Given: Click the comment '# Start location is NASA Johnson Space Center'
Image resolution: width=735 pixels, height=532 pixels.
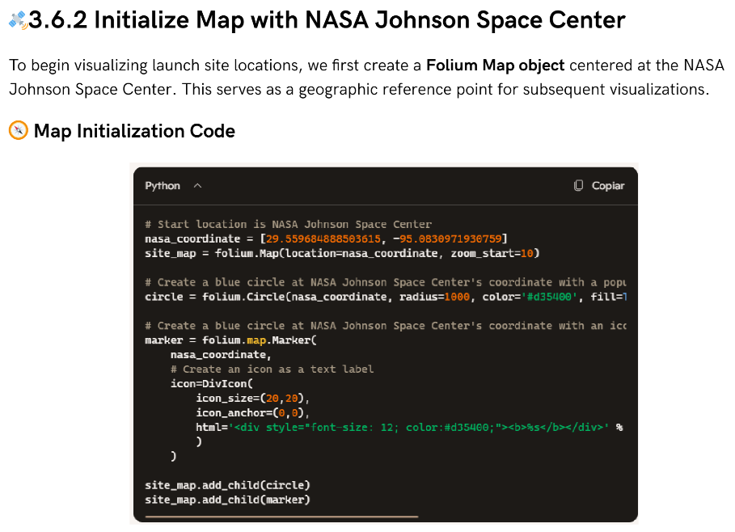Looking at the screenshot, I should tap(289, 224).
